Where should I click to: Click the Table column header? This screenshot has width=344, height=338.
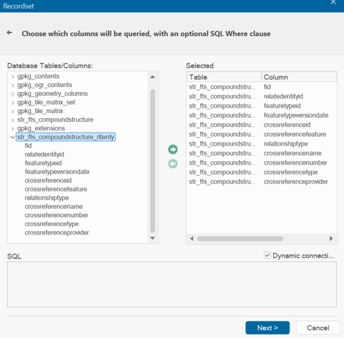click(x=224, y=77)
